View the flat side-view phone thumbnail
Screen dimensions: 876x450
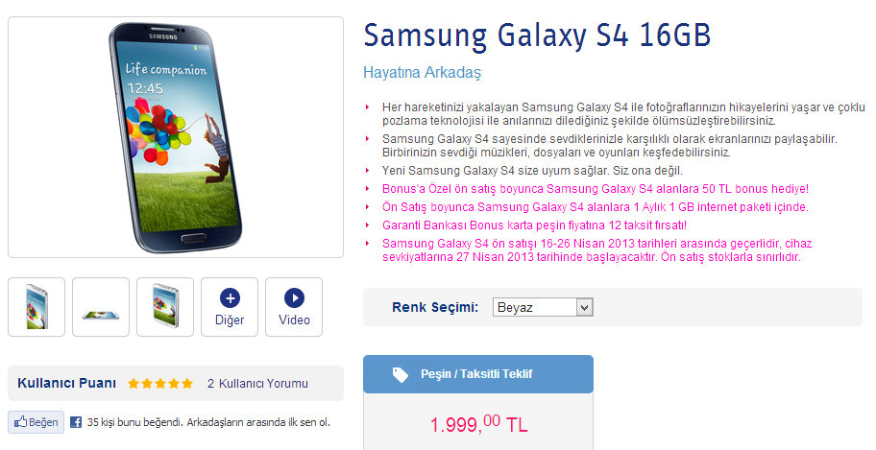click(101, 307)
